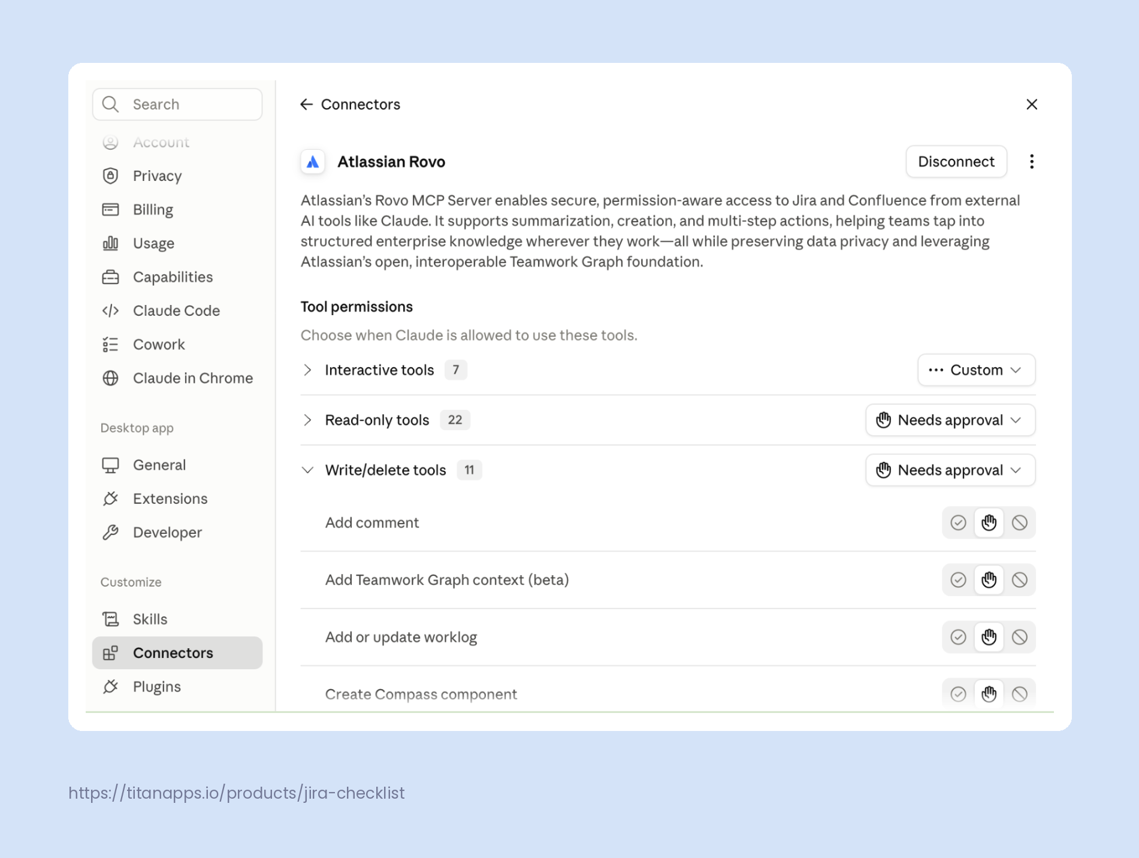Set Add comment to always allow
The image size is (1139, 858).
(x=958, y=522)
